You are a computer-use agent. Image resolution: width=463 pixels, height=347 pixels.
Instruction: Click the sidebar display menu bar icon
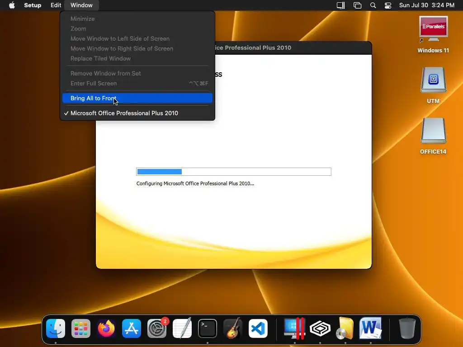341,5
